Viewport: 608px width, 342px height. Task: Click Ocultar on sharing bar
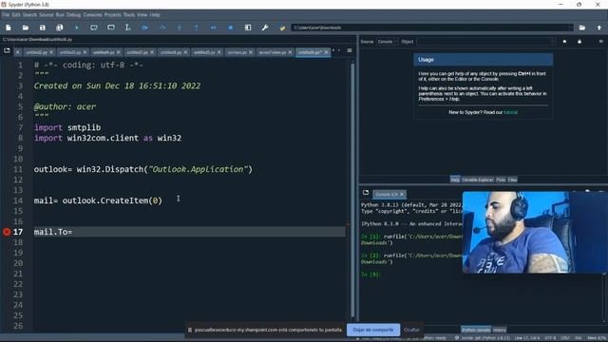click(x=411, y=330)
